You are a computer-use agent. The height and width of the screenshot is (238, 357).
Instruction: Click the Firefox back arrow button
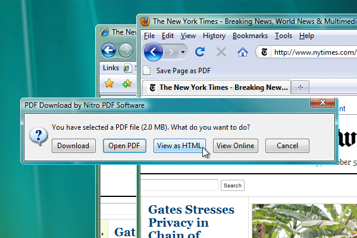point(154,52)
